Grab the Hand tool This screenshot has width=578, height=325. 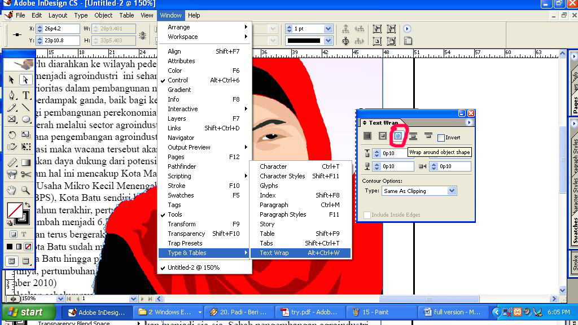tap(12, 190)
